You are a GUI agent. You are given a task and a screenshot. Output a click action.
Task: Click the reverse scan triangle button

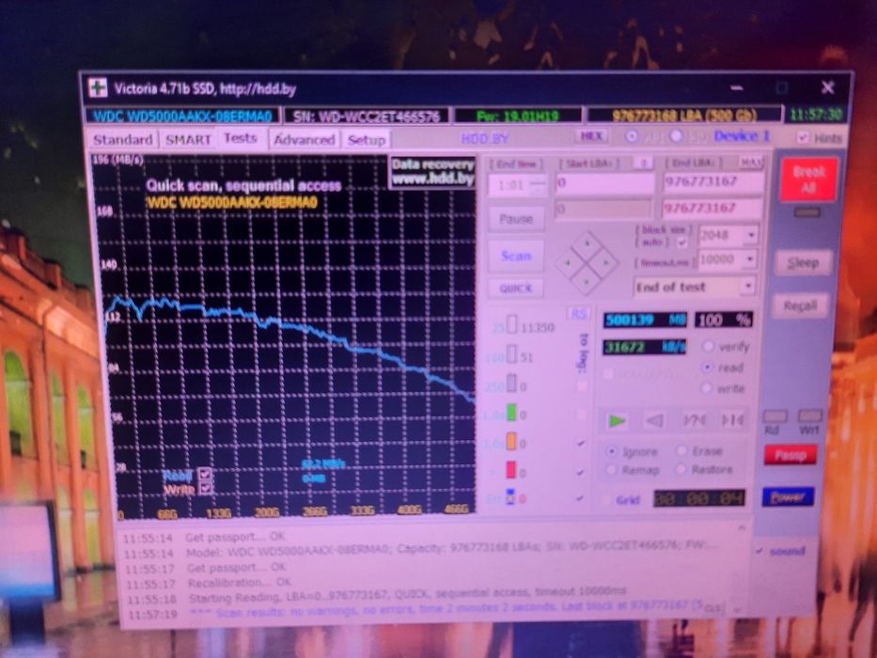pos(655,419)
